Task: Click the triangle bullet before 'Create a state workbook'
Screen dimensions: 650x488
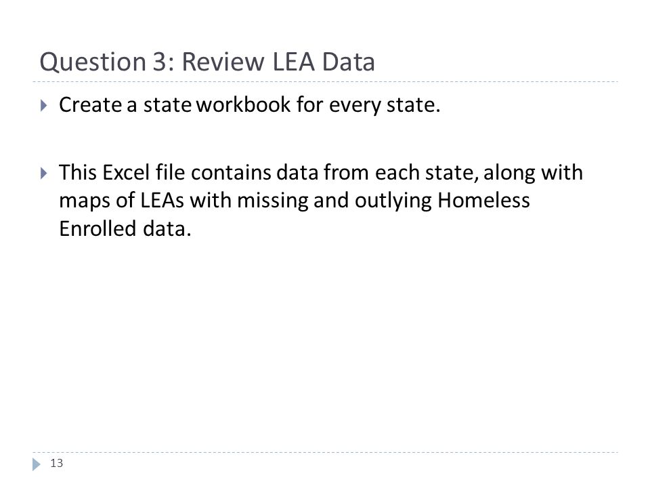Action: point(43,106)
